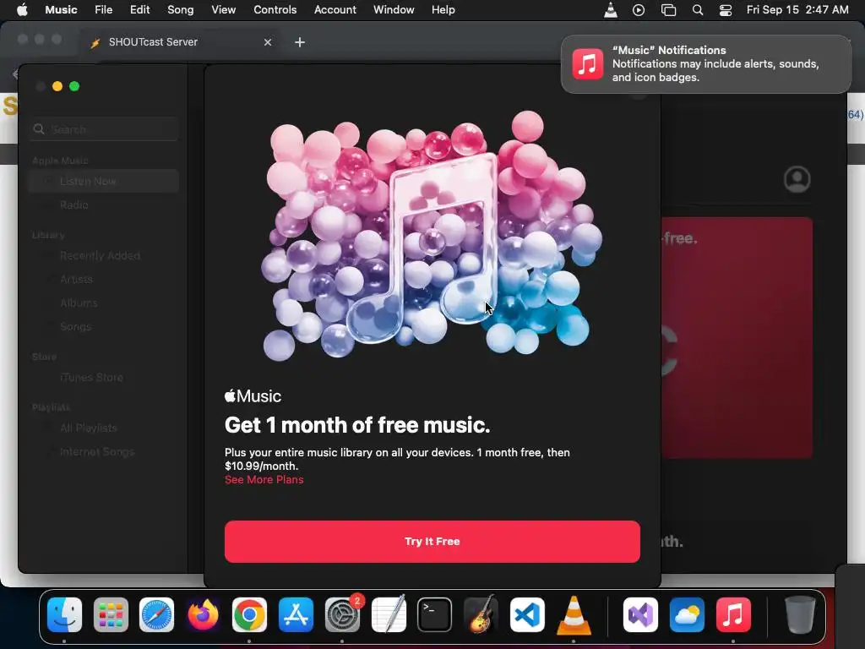Viewport: 865px width, 649px height.
Task: Open GarageBand from the dock
Action: click(x=481, y=614)
